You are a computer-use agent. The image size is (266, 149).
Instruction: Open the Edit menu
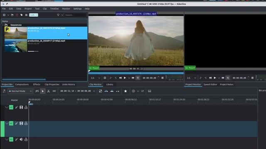(11, 9)
